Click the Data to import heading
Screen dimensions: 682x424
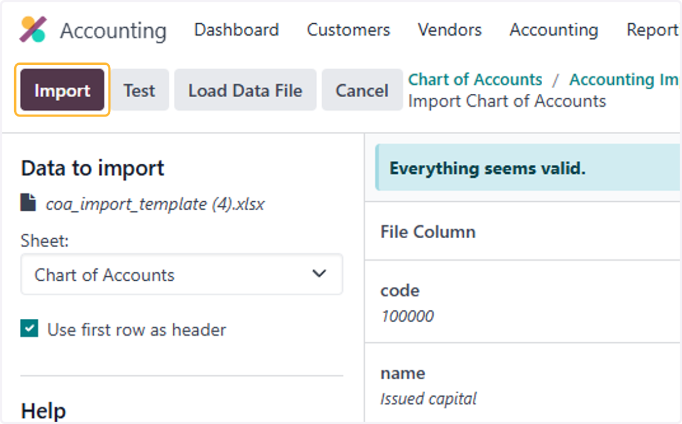(x=93, y=168)
